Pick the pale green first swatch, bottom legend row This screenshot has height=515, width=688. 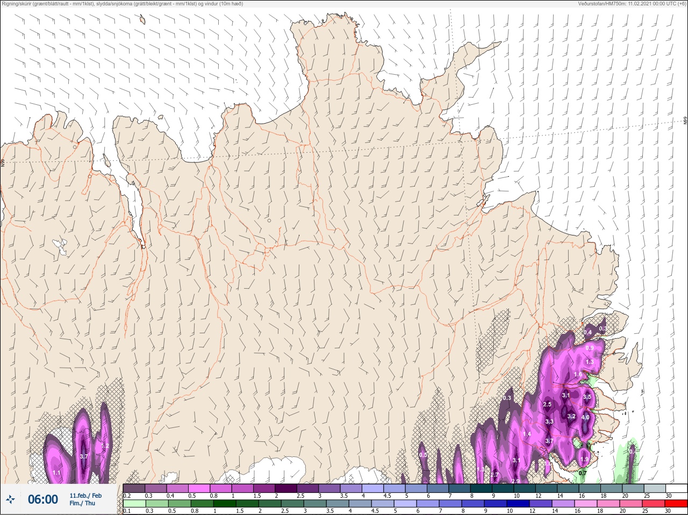134,504
